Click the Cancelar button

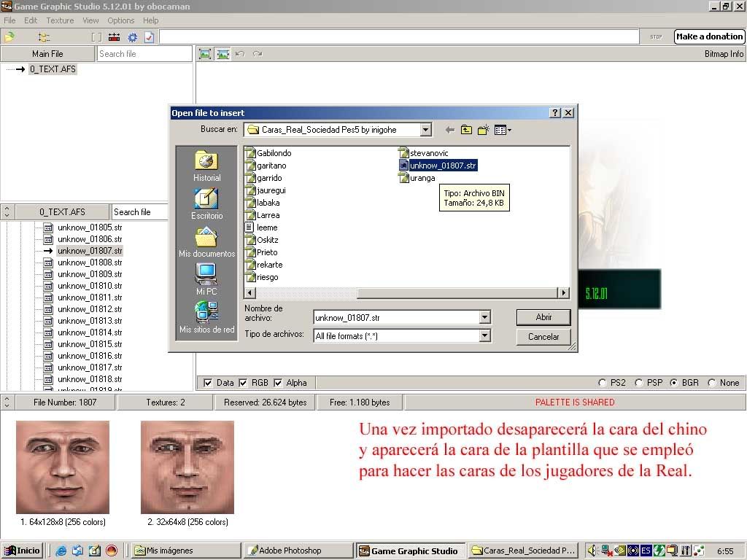[x=543, y=337]
